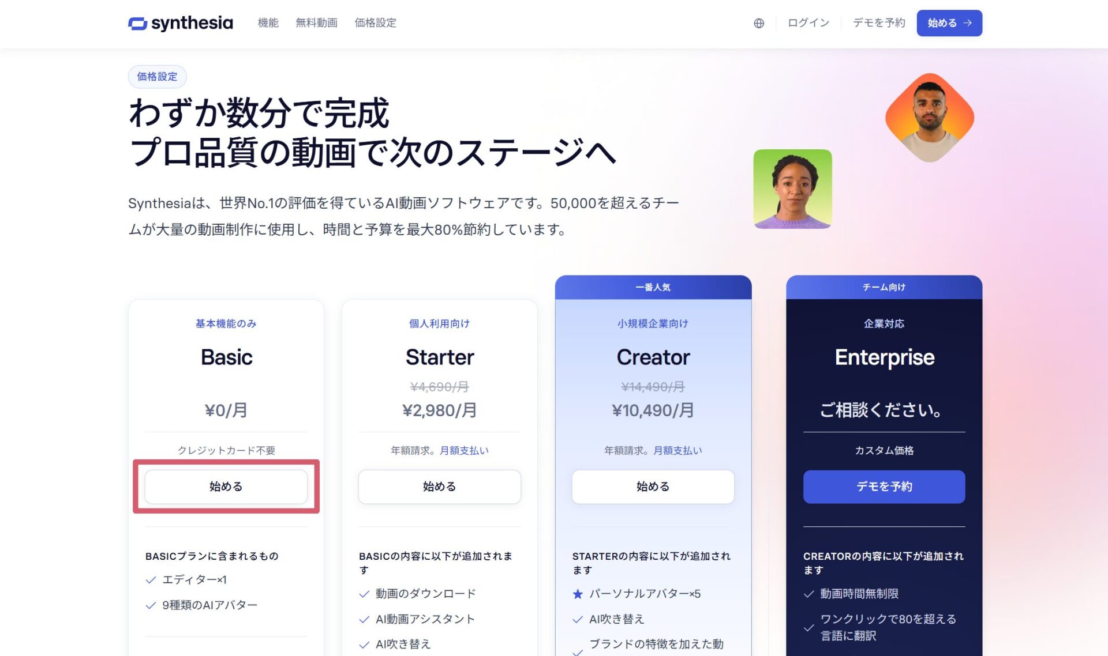Click the BASICプランに含まれるもの heading

pos(212,556)
